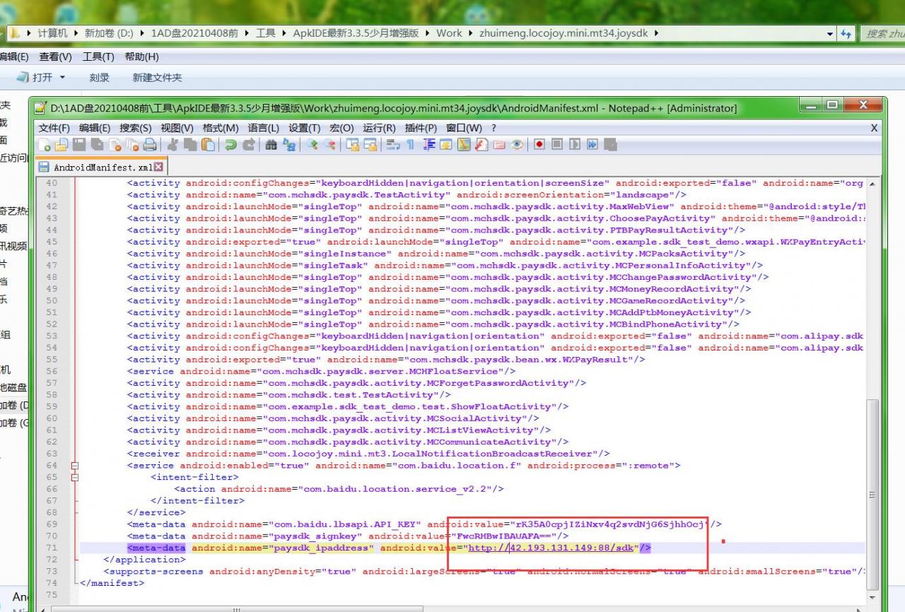Toggle file monitoring eye icon
Image resolution: width=905 pixels, height=612 pixels.
point(518,145)
